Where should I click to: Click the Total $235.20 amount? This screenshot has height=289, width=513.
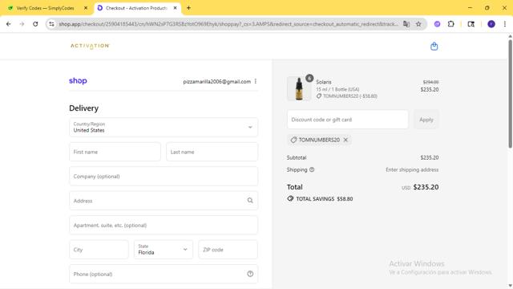[x=426, y=187]
